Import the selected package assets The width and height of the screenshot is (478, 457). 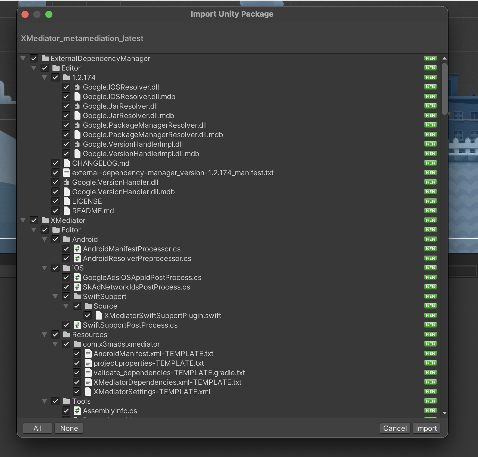(426, 428)
